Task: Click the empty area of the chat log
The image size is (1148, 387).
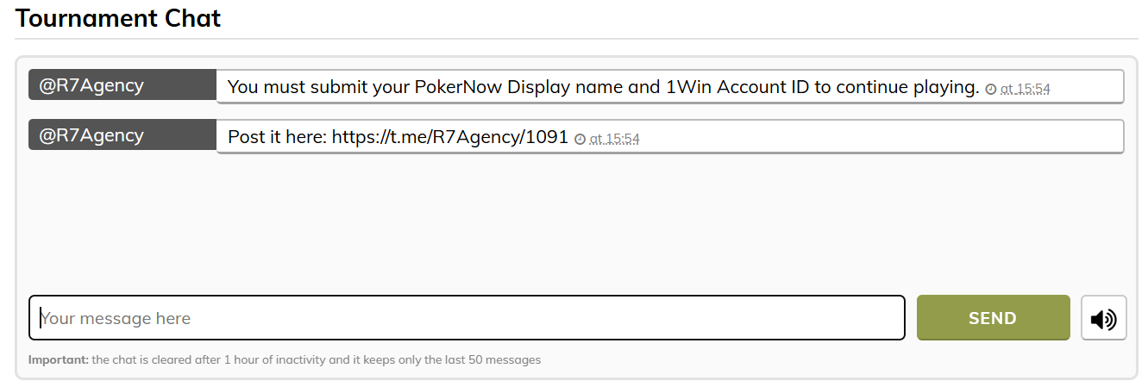Action: 576,220
